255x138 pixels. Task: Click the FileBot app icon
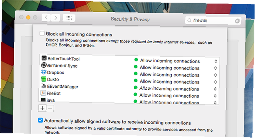tap(43, 93)
